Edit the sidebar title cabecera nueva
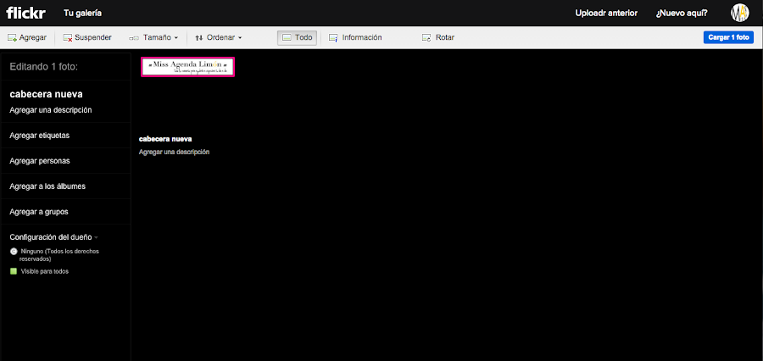 click(x=47, y=94)
